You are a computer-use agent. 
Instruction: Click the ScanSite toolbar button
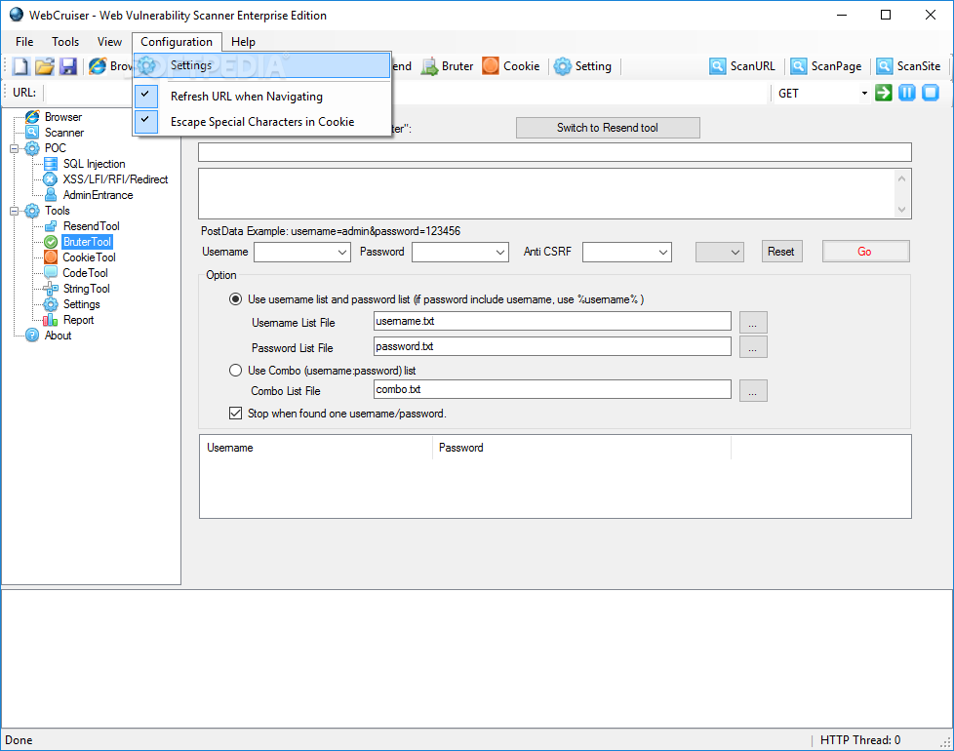tap(909, 66)
